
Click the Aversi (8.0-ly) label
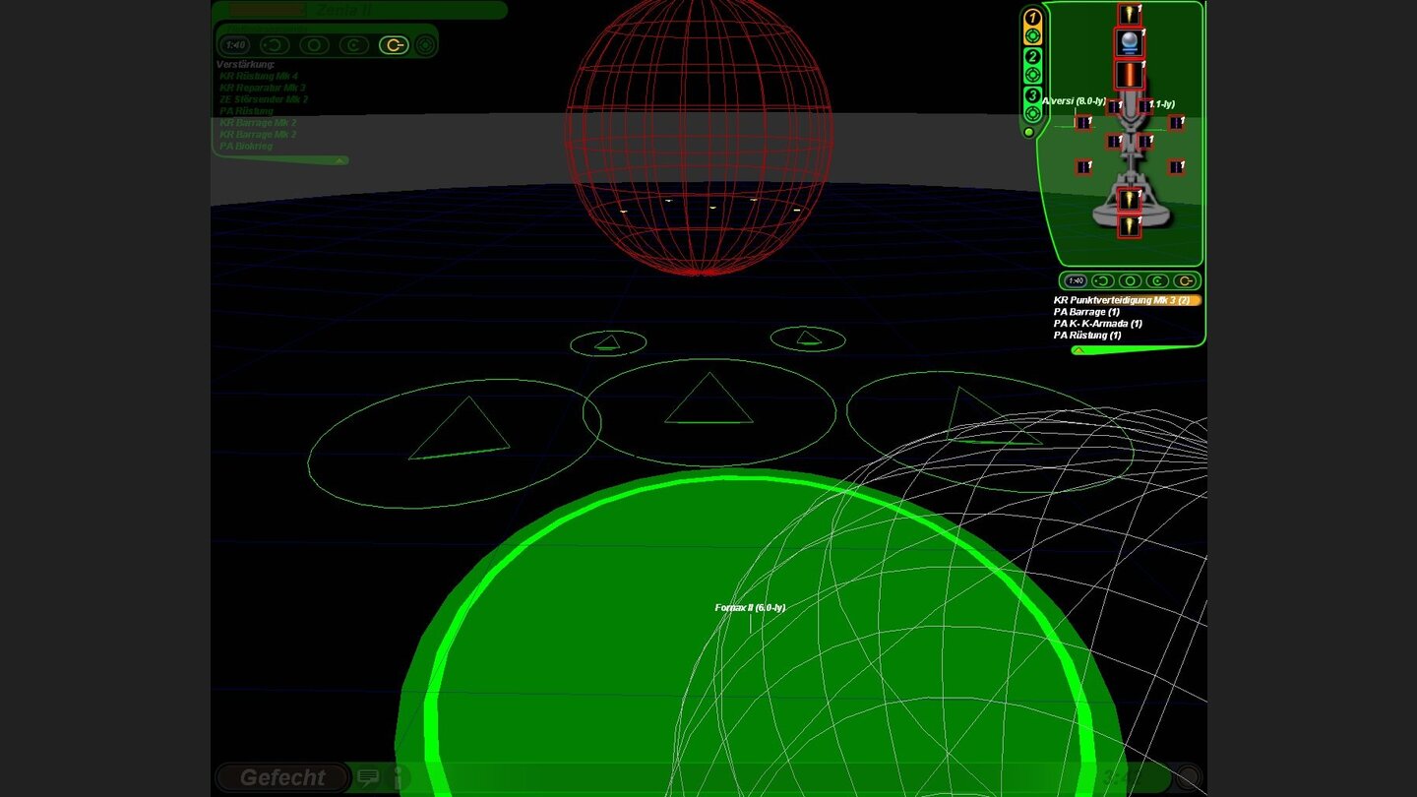1074,100
